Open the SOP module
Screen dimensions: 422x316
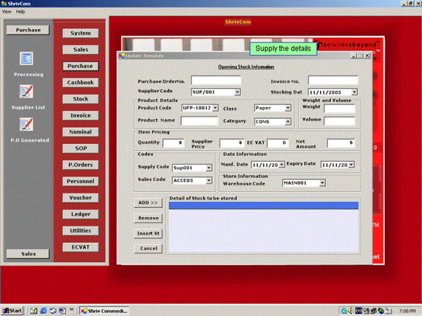pyautogui.click(x=80, y=148)
